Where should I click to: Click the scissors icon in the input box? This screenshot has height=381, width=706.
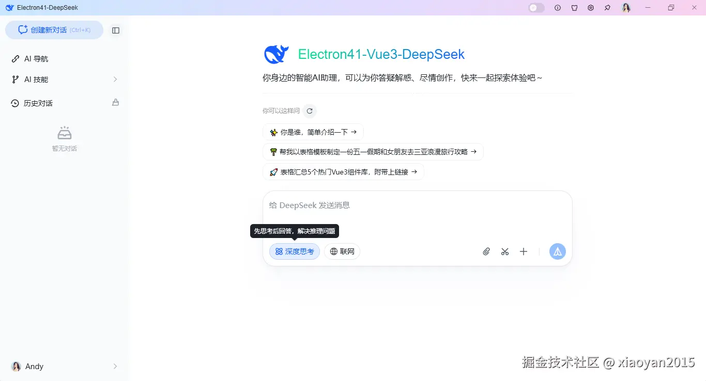(x=505, y=251)
